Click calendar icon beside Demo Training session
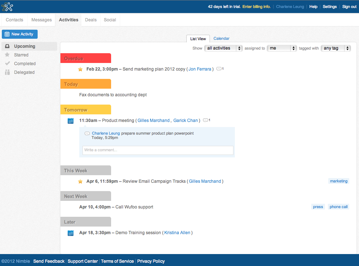 [71, 233]
